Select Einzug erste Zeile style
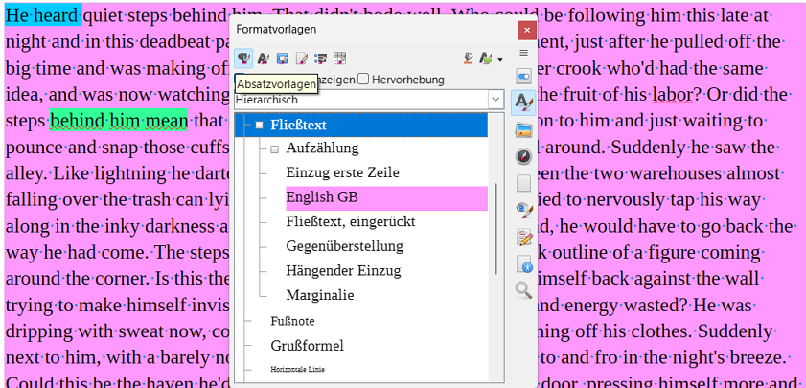 pyautogui.click(x=343, y=173)
